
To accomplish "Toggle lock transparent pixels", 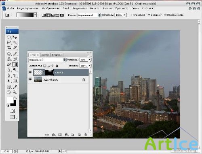I will (44, 66).
